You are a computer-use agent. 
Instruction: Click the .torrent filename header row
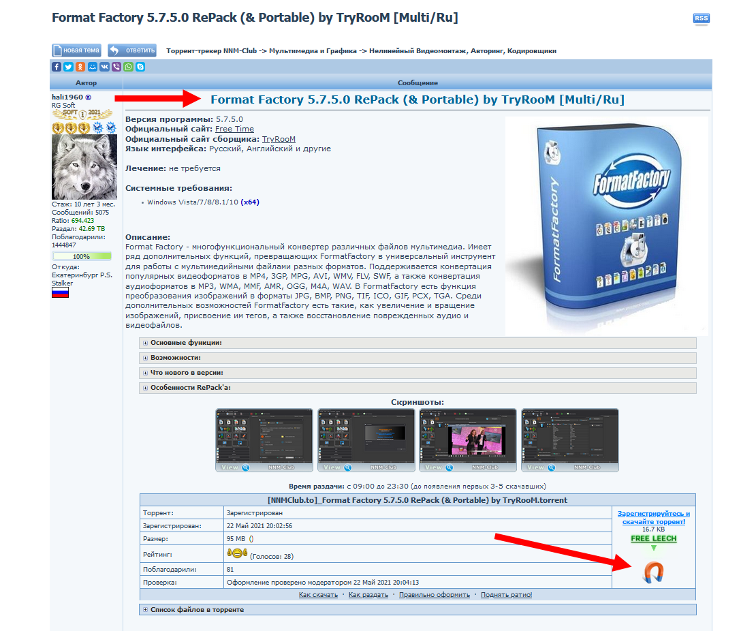pos(418,499)
